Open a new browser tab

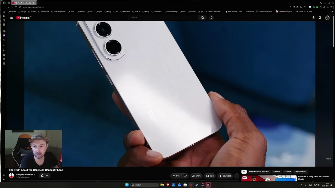coord(38,3)
